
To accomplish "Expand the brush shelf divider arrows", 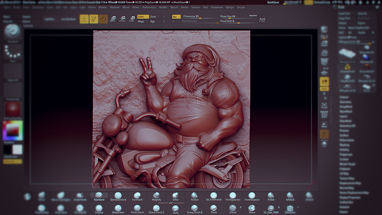I will click(171, 203).
